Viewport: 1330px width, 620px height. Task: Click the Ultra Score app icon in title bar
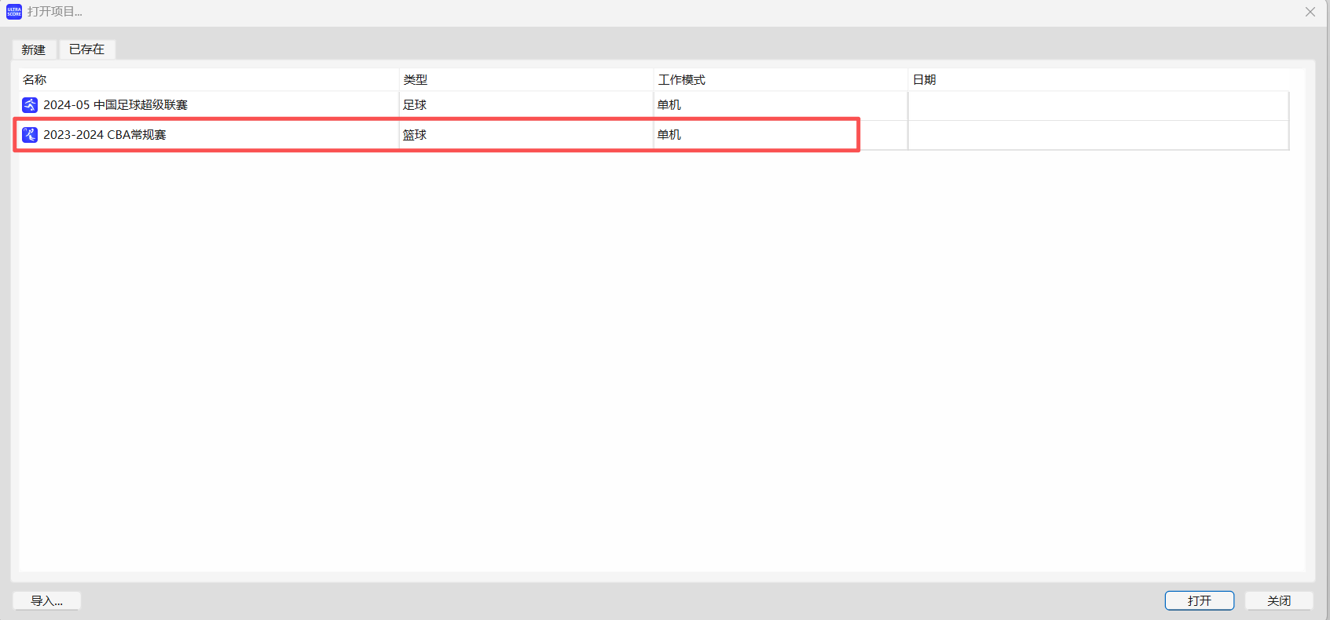tap(14, 12)
